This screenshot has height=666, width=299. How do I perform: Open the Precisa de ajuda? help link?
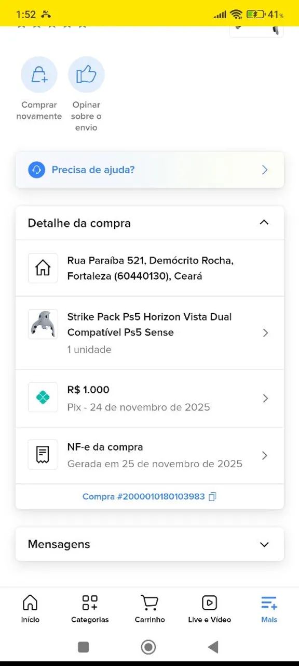[149, 170]
